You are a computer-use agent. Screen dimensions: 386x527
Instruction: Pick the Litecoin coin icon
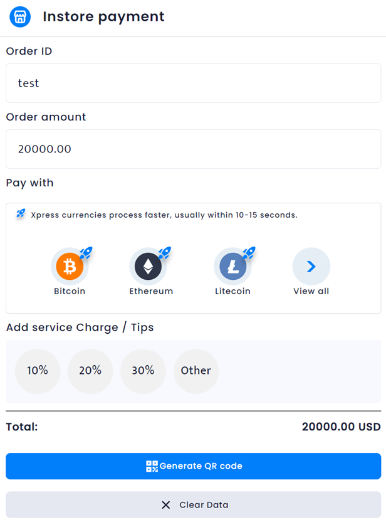[232, 267]
